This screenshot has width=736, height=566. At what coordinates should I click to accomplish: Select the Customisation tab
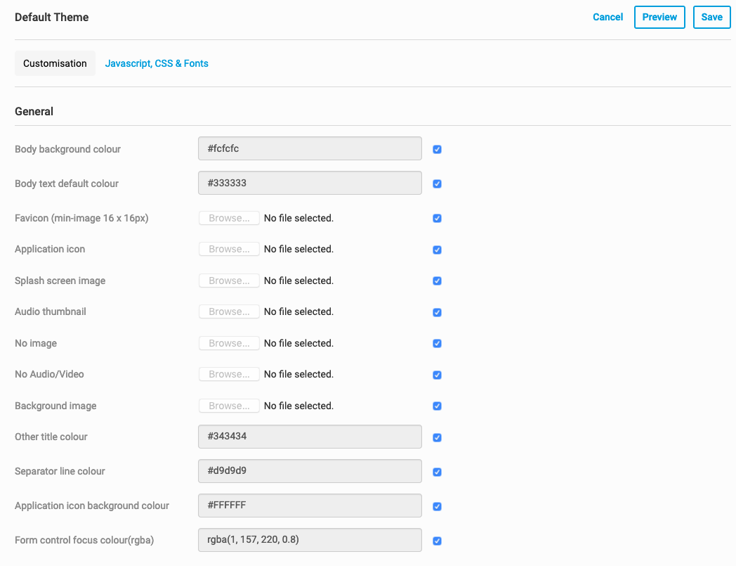(x=55, y=63)
